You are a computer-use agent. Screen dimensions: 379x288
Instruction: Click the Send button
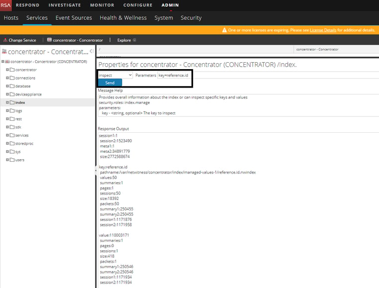(x=110, y=83)
